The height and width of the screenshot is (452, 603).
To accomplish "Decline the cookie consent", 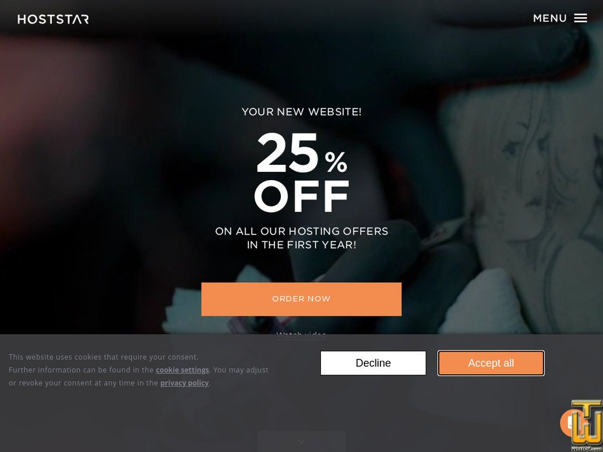I will coord(373,363).
